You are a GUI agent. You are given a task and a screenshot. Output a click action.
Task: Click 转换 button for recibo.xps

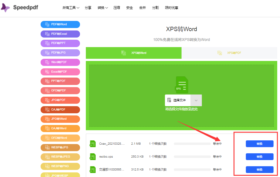click(x=259, y=157)
